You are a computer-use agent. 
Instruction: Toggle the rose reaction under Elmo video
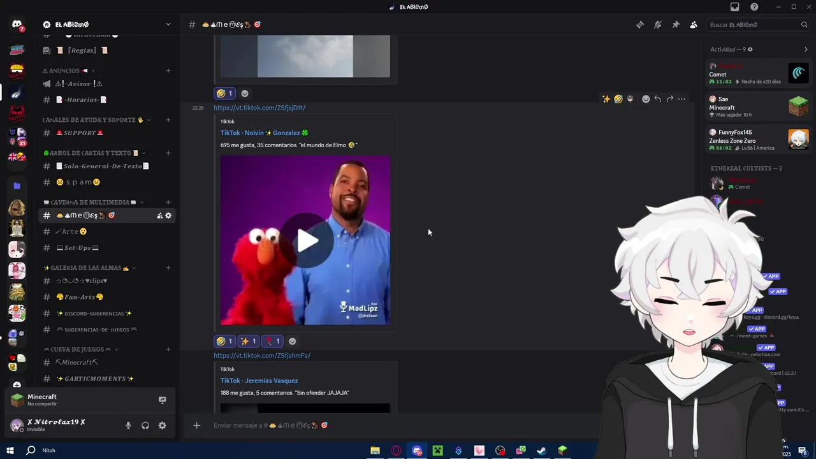tap(272, 341)
